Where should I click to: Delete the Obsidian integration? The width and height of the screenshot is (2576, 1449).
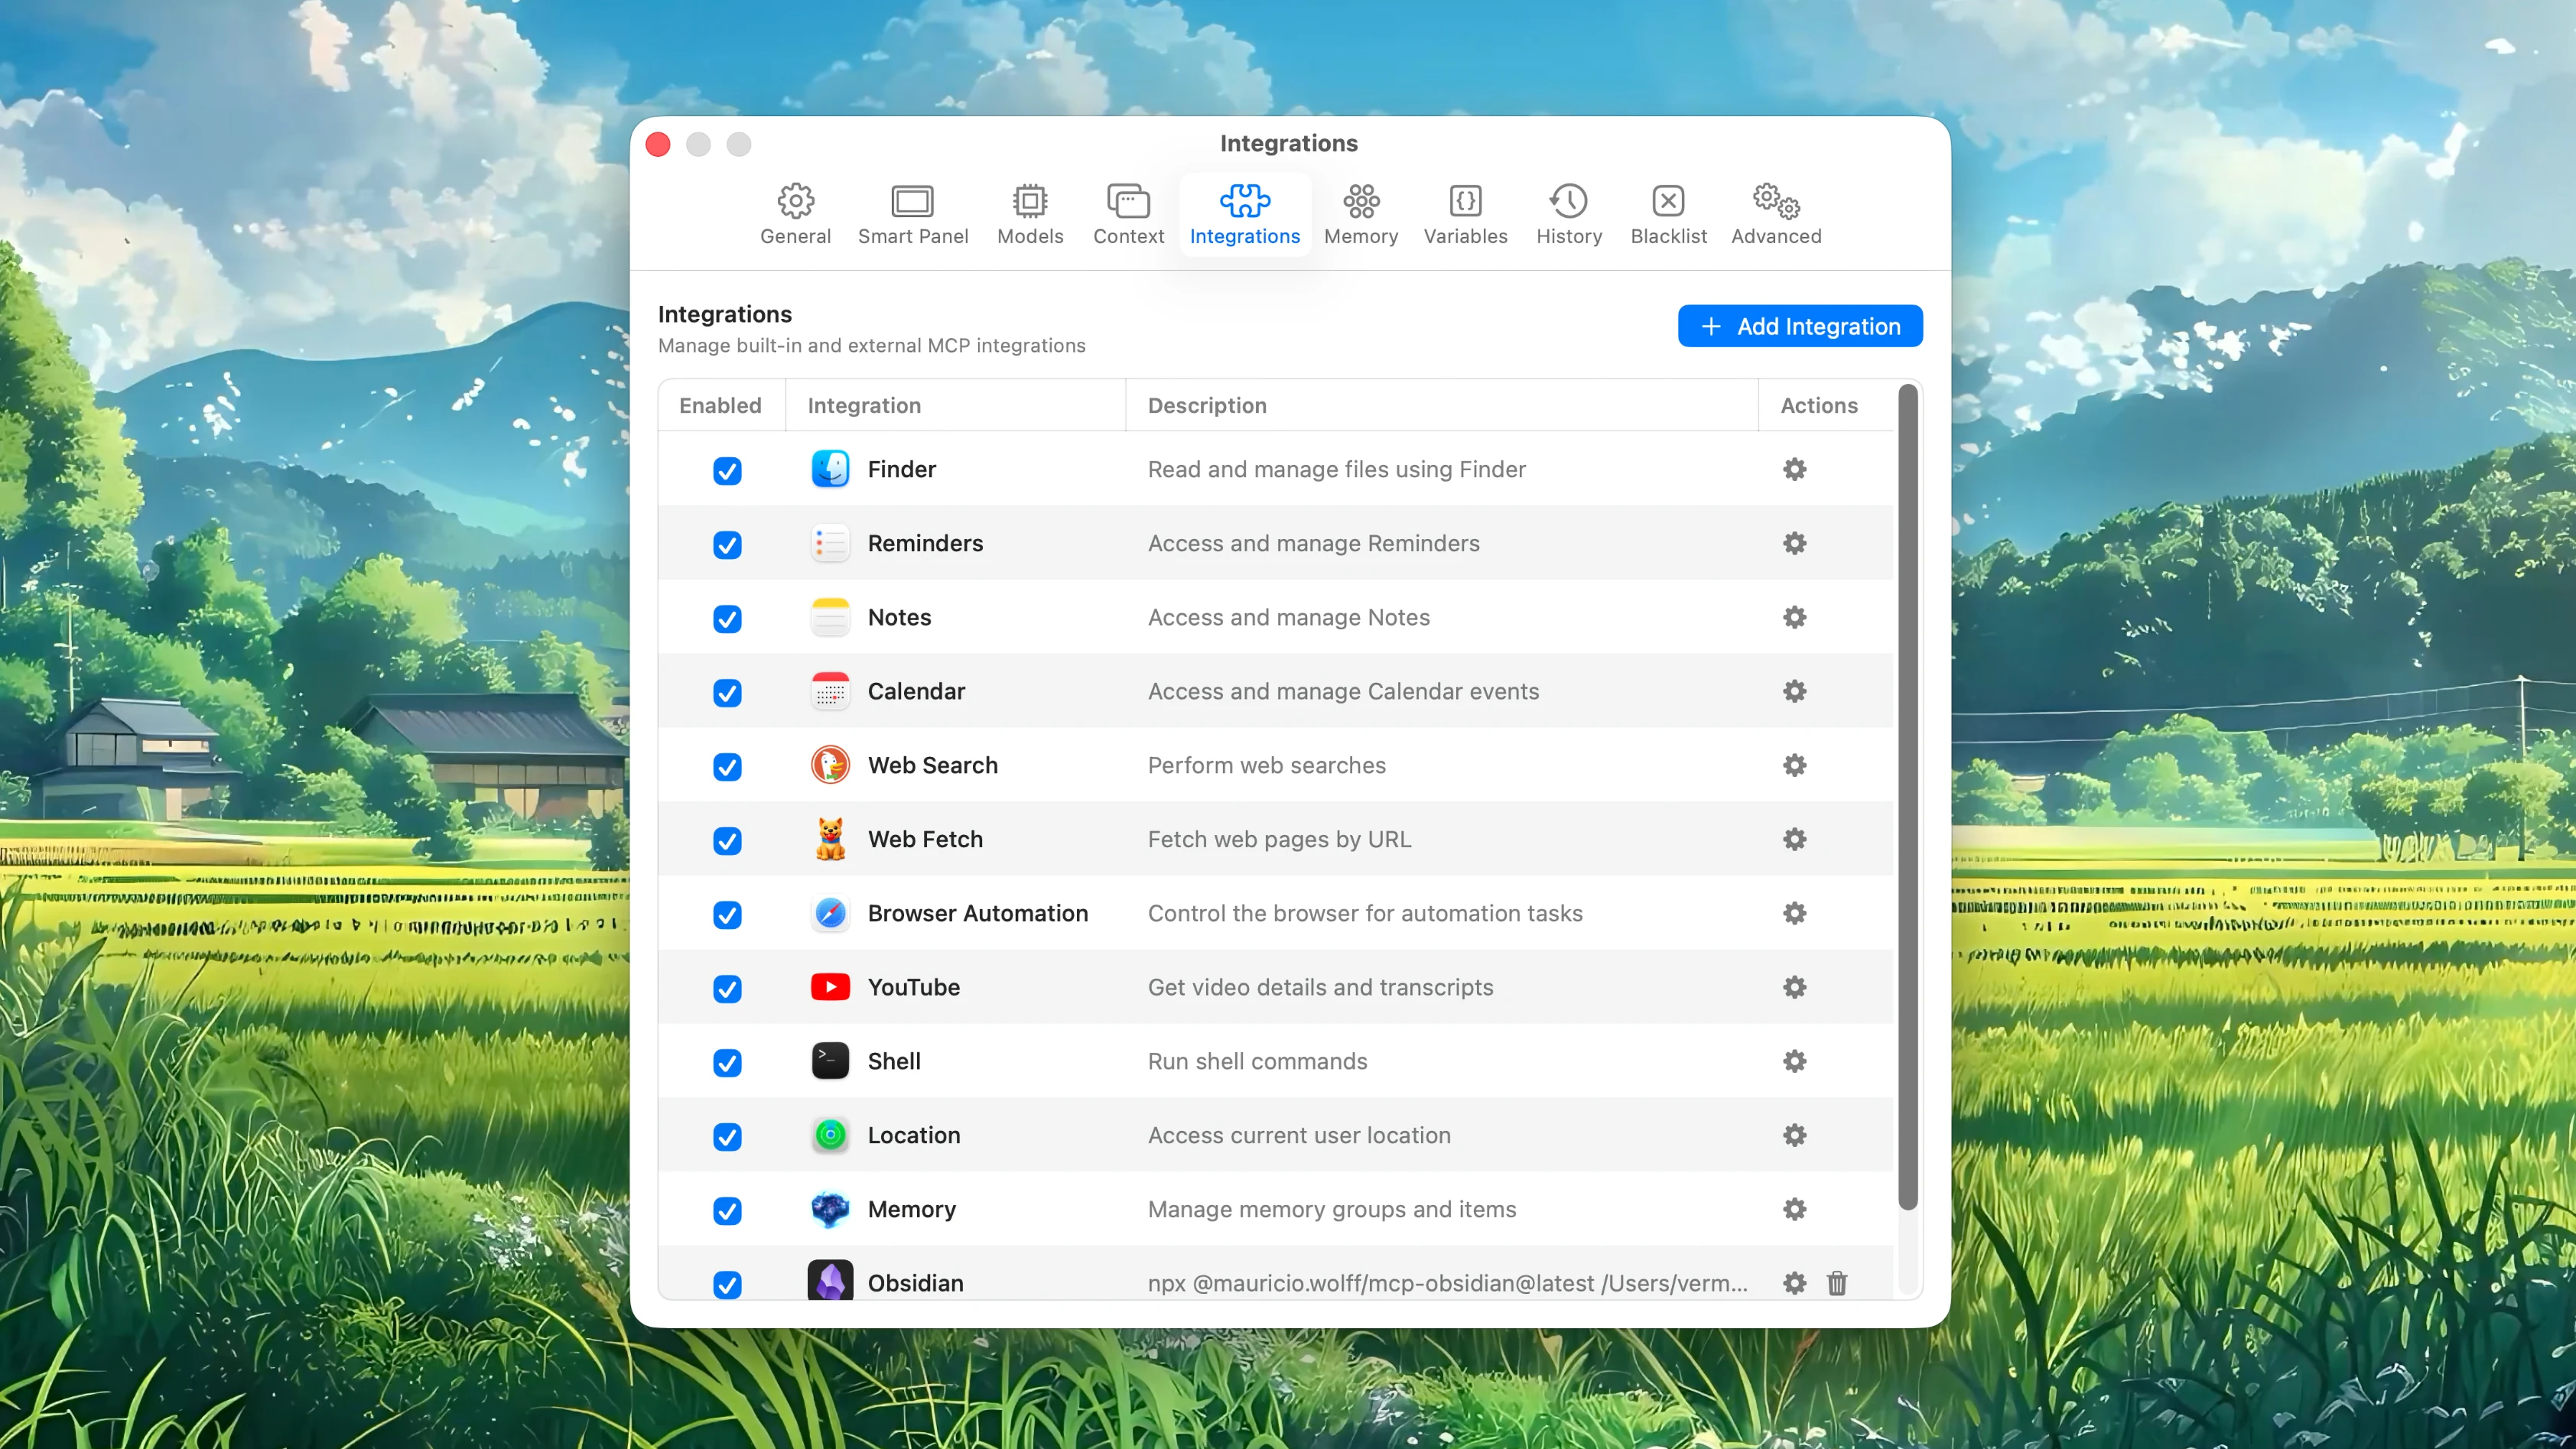1837,1283
